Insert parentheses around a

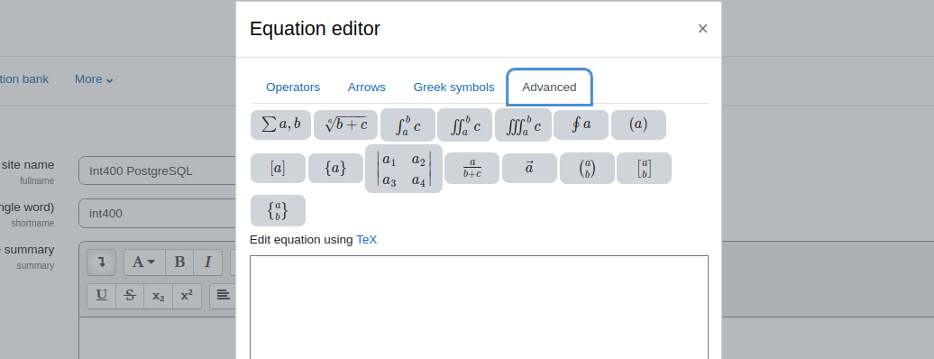pyautogui.click(x=638, y=124)
